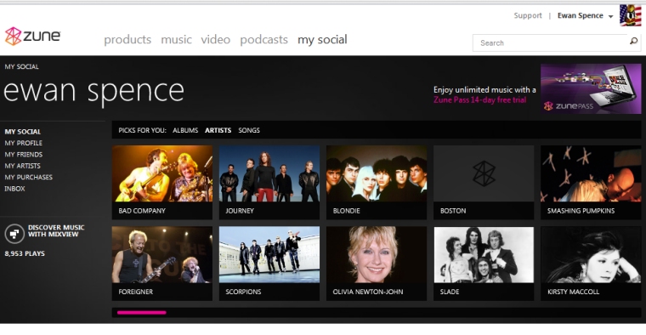Viewport: 646px width, 335px height.
Task: Click the Zune Pass banner image
Action: pos(591,88)
